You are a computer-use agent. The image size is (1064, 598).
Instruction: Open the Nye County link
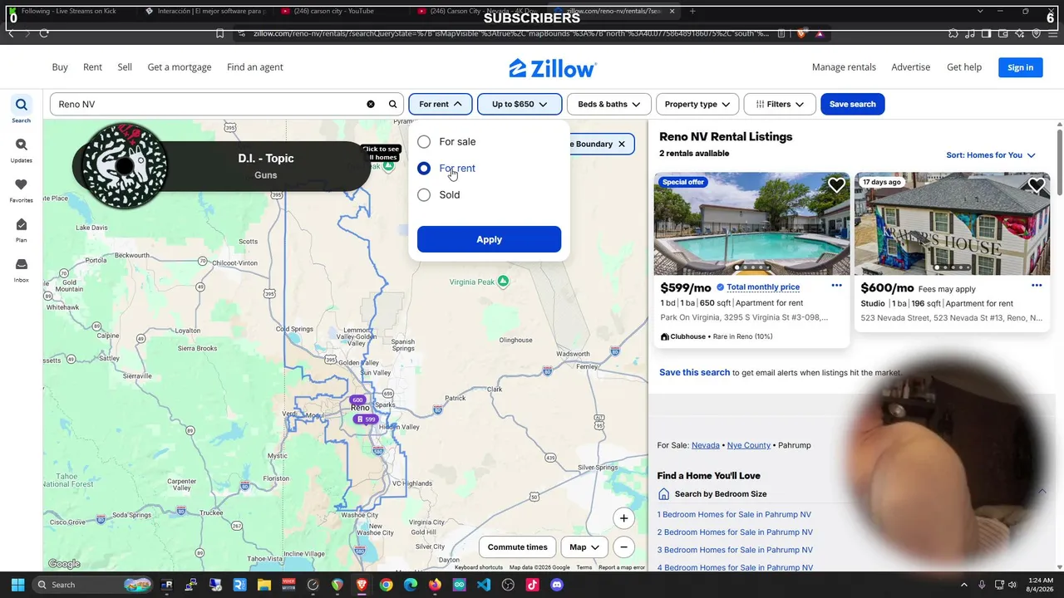[749, 445]
